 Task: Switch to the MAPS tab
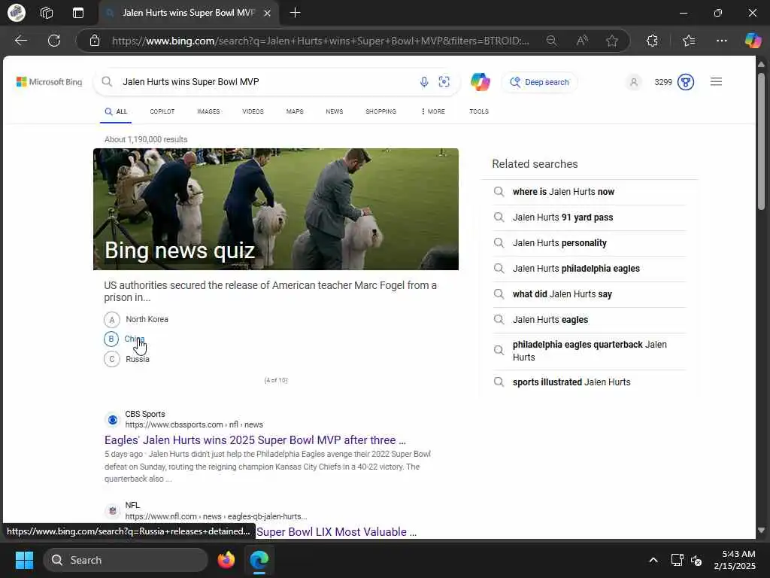click(x=295, y=111)
